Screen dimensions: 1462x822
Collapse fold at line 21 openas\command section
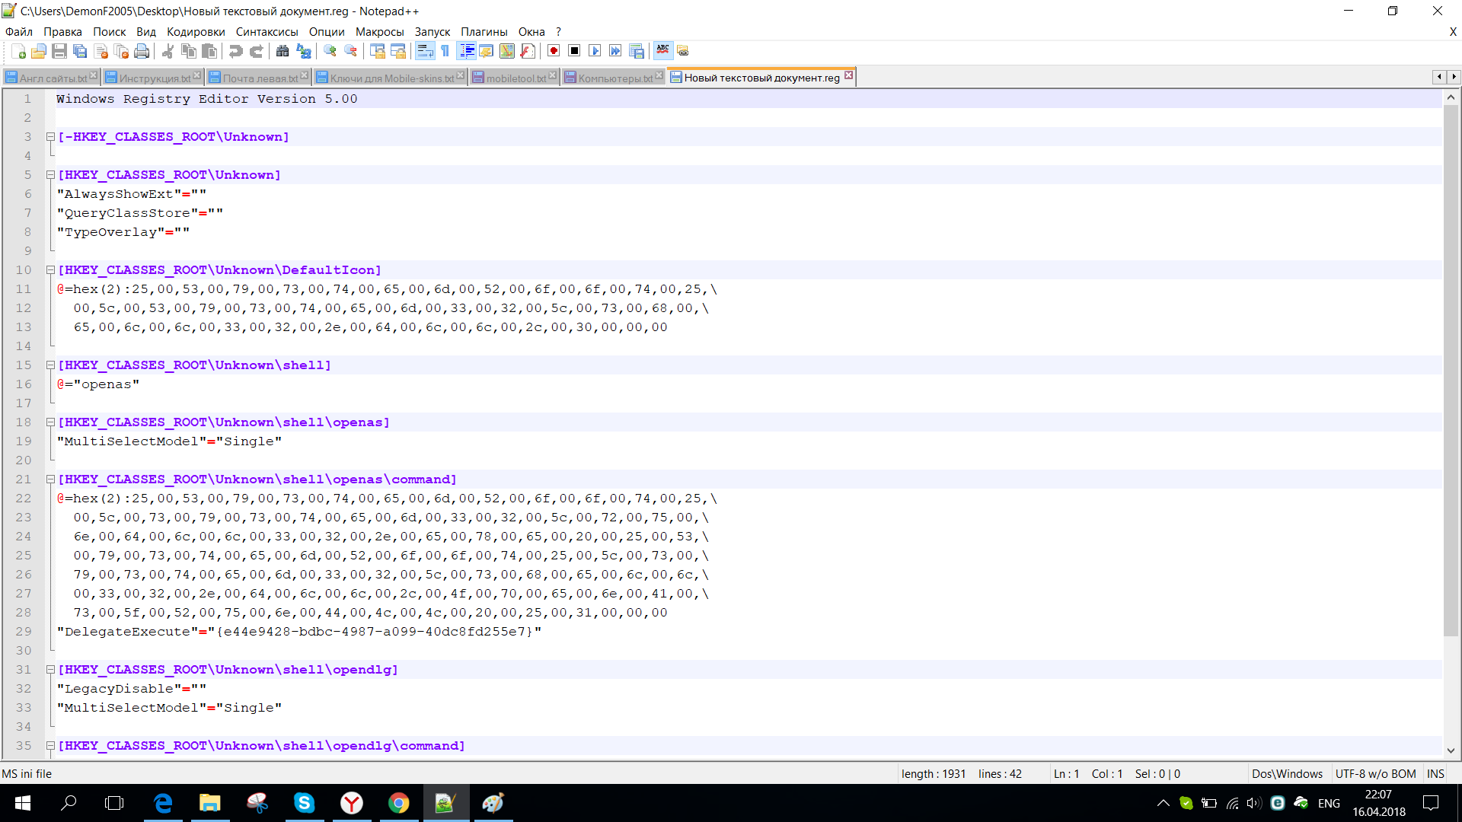[50, 479]
